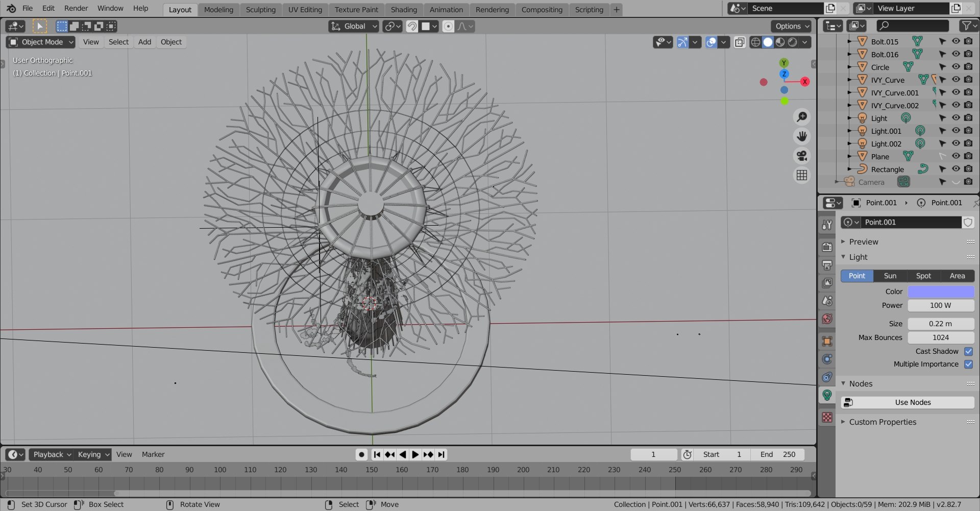Set light type to Spot

(923, 276)
